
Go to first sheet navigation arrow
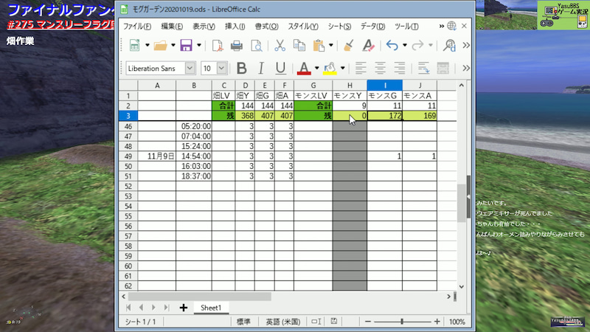(128, 308)
